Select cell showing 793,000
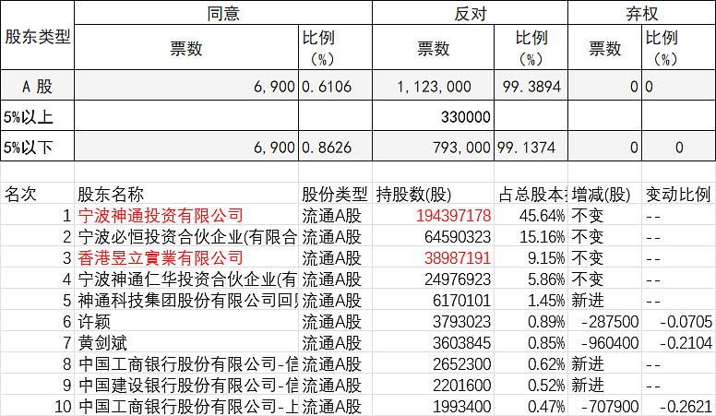Viewport: 716px width, 416px height. [433, 146]
